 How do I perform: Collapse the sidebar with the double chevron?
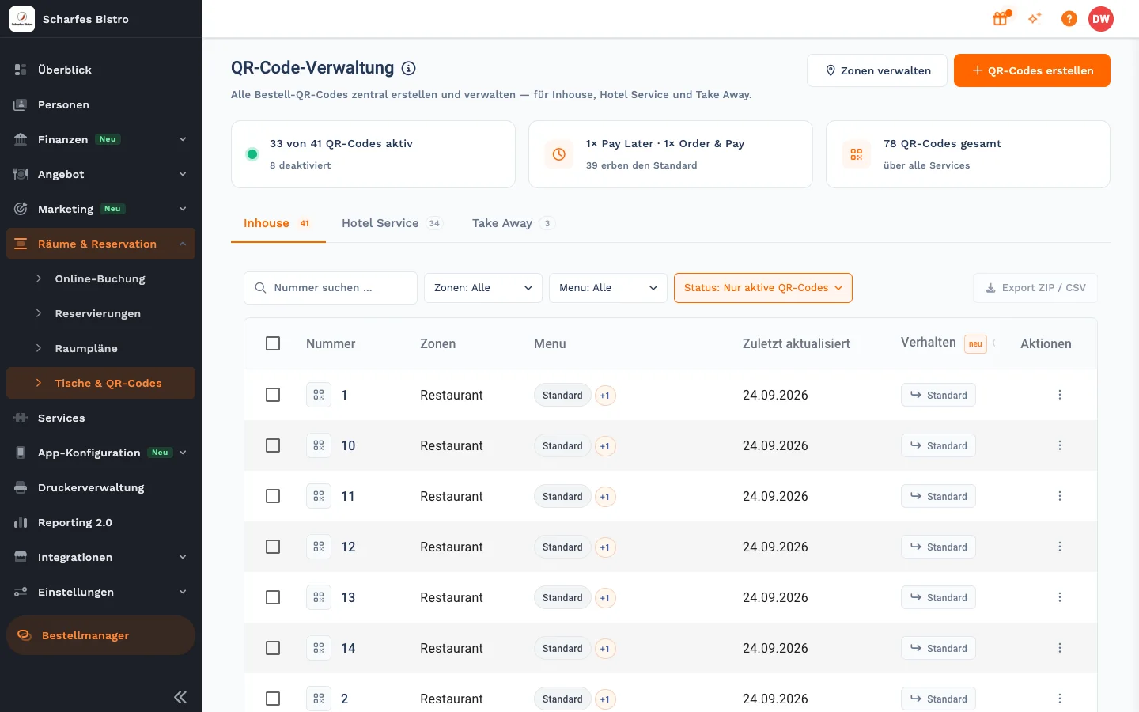pyautogui.click(x=180, y=697)
